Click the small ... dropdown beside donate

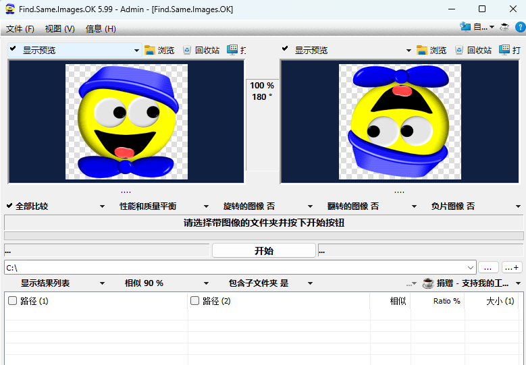[x=411, y=284]
